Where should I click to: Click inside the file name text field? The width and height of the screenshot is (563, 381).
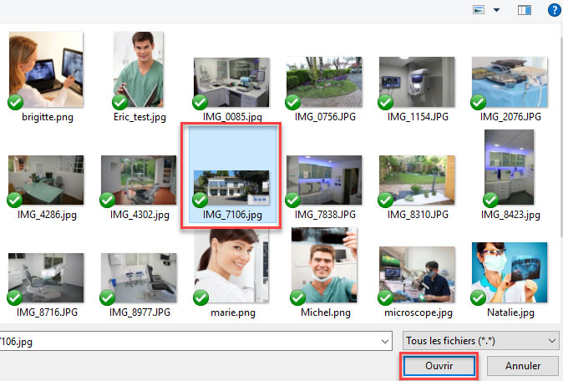coord(192,341)
